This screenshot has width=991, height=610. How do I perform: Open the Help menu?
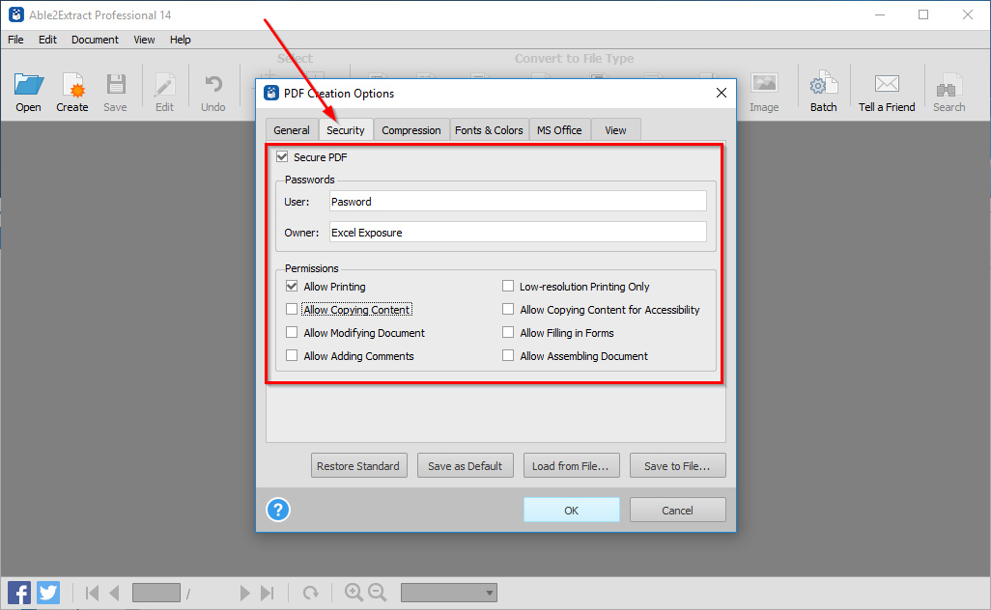click(x=180, y=40)
